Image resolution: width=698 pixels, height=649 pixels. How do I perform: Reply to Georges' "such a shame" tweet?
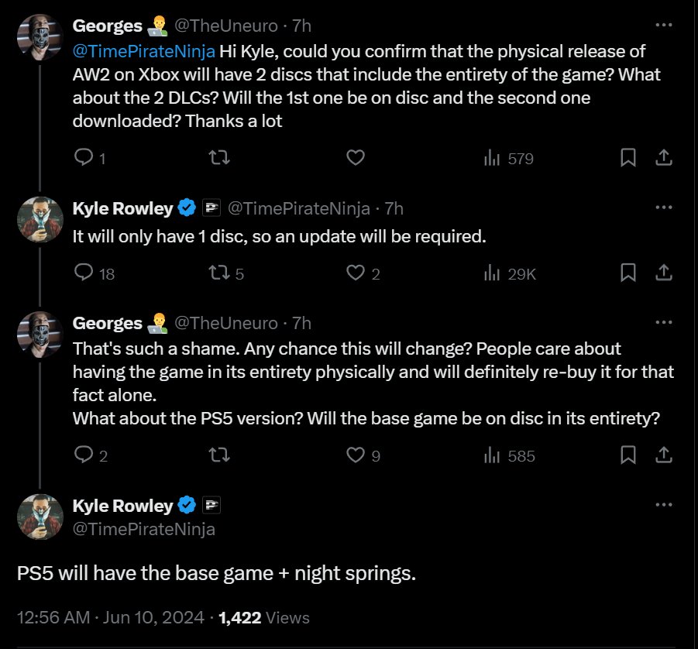point(84,455)
